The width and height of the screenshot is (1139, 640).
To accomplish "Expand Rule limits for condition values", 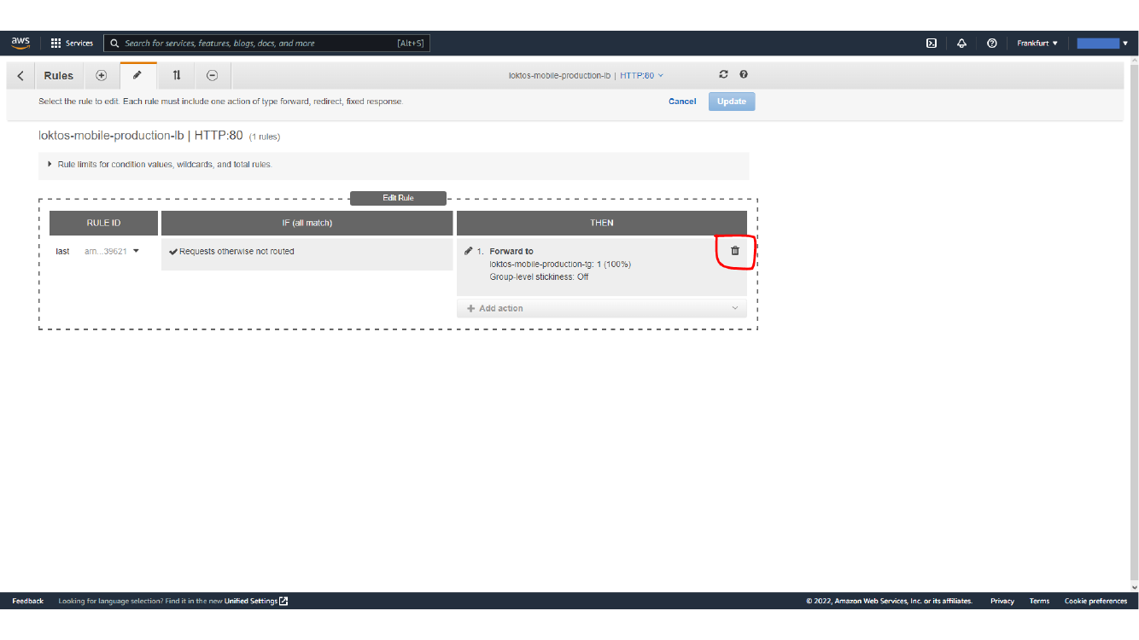I will click(161, 164).
